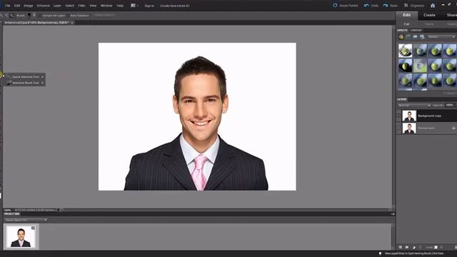Open the Filter menu
Image resolution: width=457 pixels, height=257 pixels.
[81, 6]
